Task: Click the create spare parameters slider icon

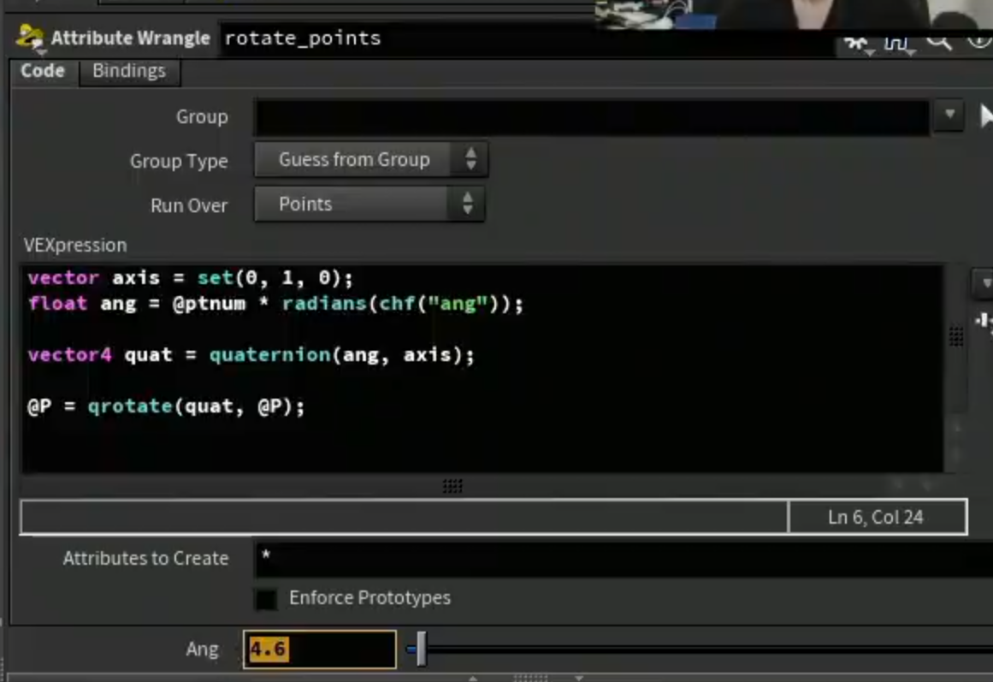Action: click(x=984, y=322)
